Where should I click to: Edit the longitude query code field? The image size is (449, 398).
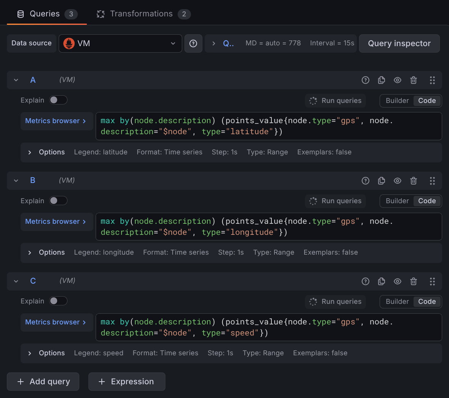pos(269,227)
